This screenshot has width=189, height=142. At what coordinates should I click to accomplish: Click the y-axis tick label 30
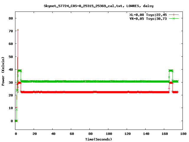11,83
